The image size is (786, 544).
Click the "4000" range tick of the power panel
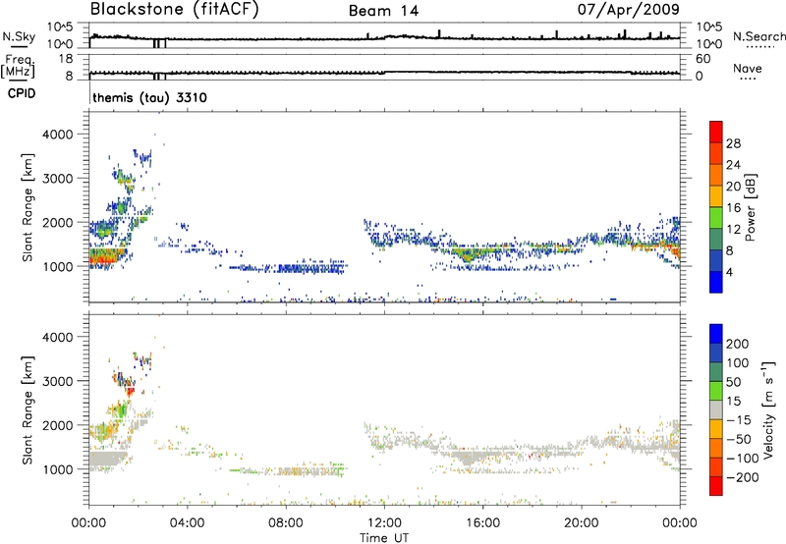(58, 135)
